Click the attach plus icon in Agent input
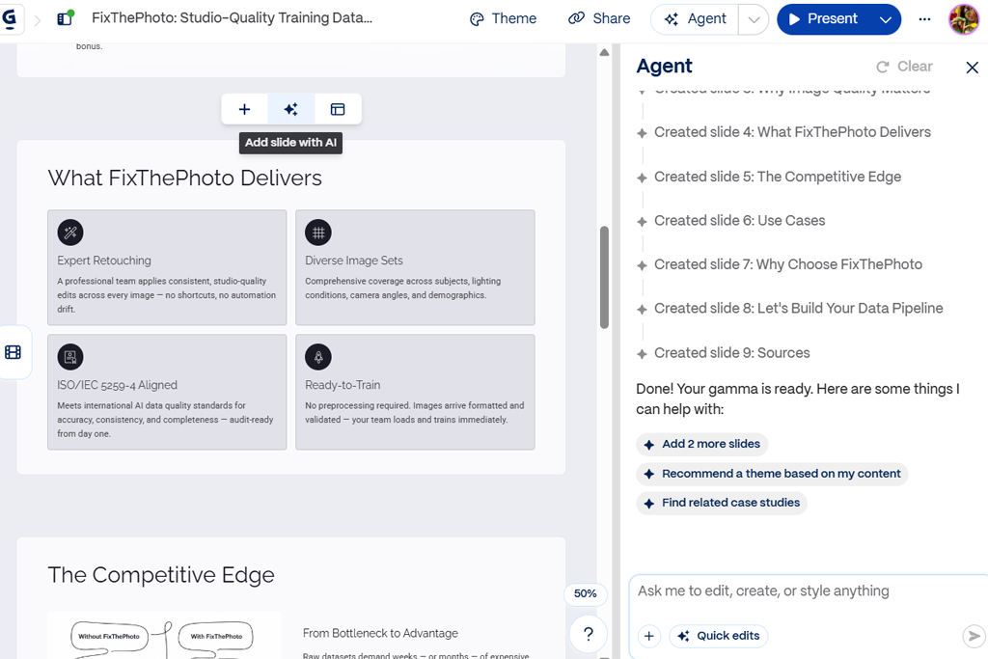Viewport: 988px width, 659px height. click(649, 636)
